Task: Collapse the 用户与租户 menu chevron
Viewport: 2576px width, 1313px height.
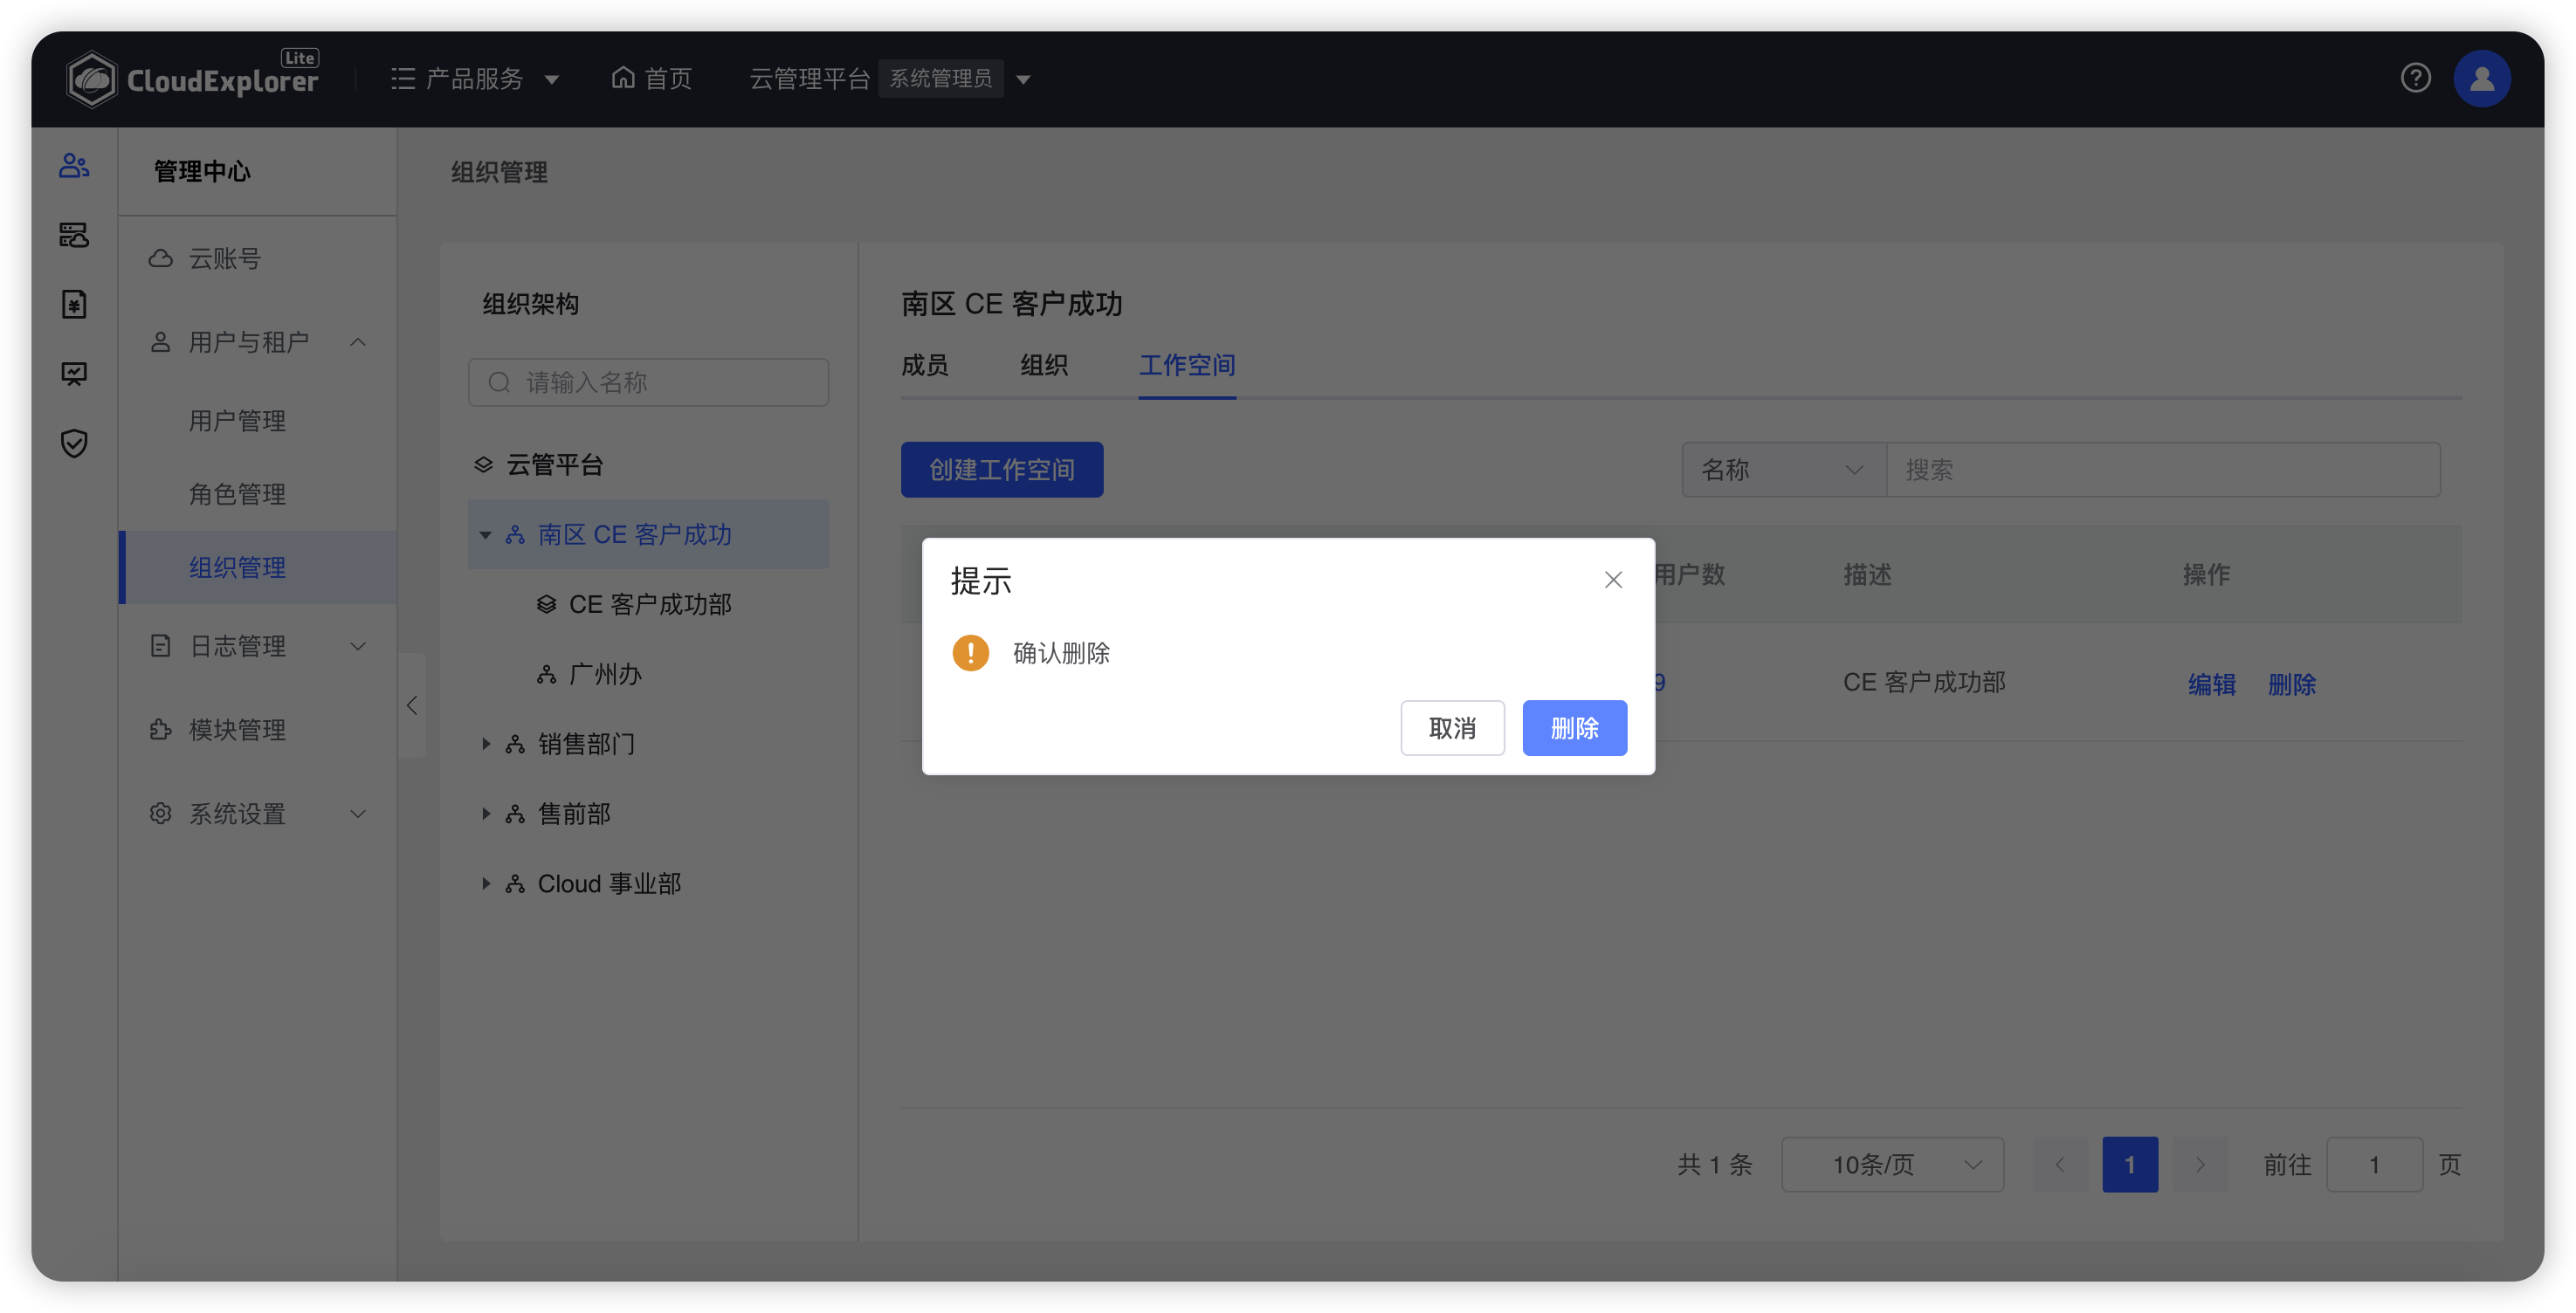Action: coord(358,342)
